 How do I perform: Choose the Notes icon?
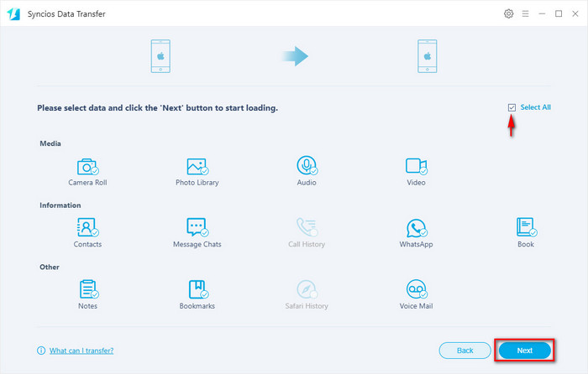click(x=89, y=289)
